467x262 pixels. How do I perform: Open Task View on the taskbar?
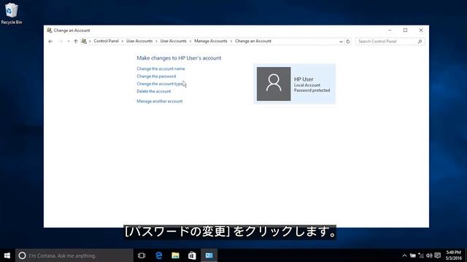pyautogui.click(x=142, y=255)
